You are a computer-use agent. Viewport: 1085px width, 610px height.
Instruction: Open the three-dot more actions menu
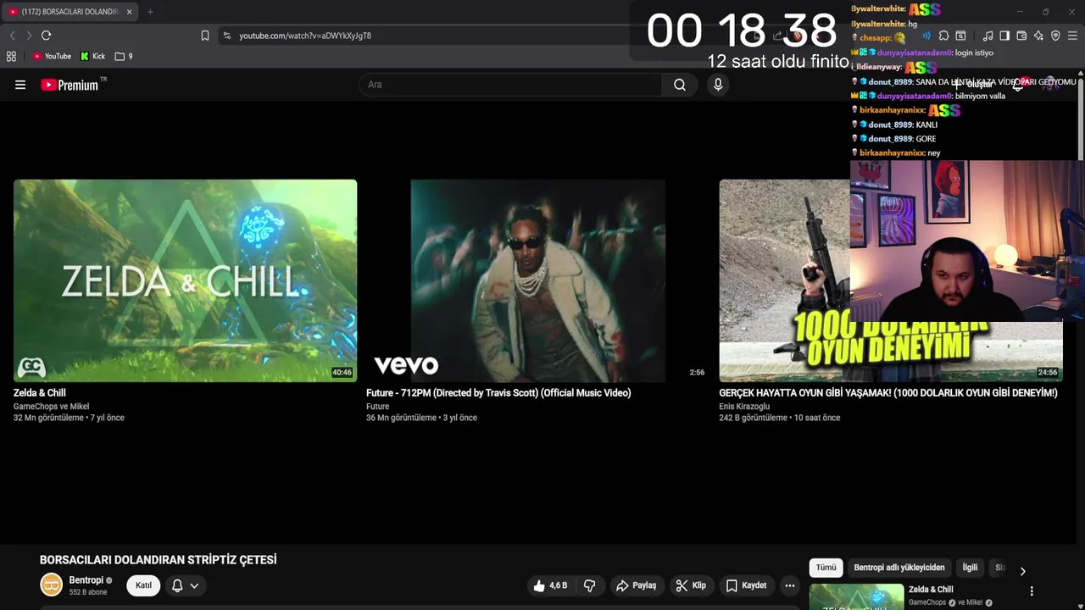(790, 585)
